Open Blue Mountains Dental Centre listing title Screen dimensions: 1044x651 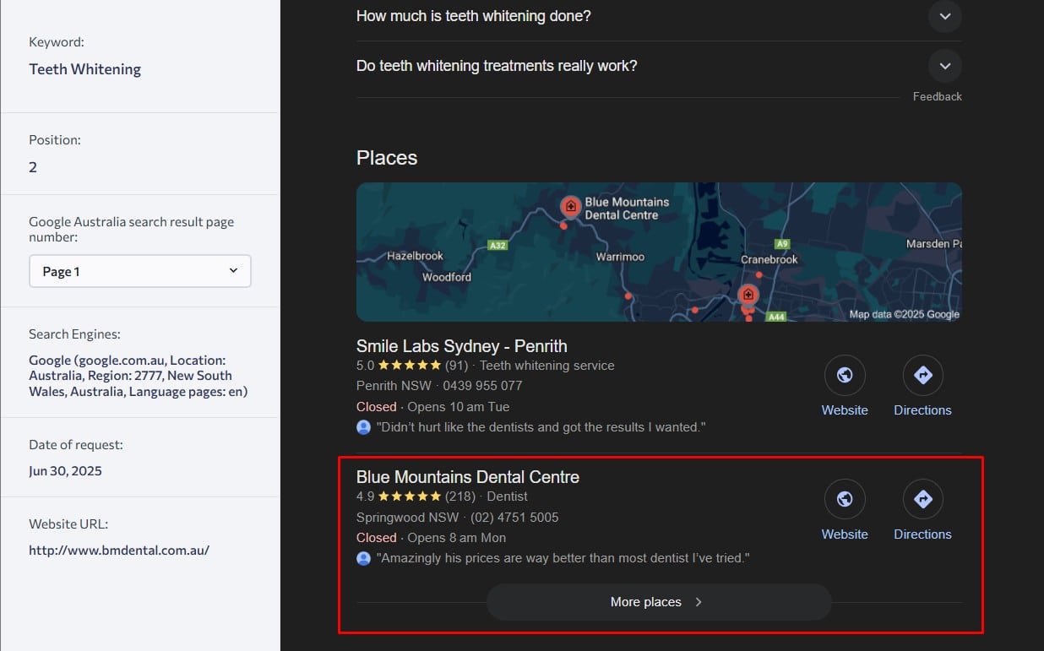coord(467,477)
